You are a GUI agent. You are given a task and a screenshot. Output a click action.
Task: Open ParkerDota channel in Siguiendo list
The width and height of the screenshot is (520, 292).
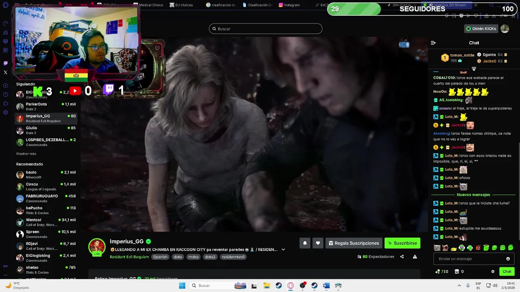[x=46, y=106]
